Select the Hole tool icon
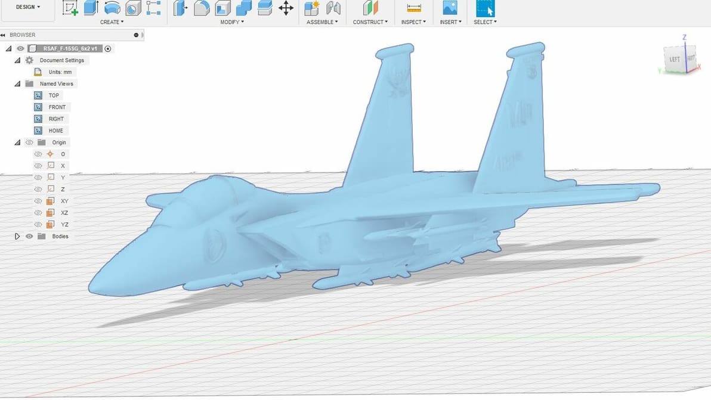Image resolution: width=711 pixels, height=400 pixels. pyautogui.click(x=133, y=8)
